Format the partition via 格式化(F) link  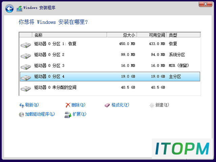coord(120,105)
